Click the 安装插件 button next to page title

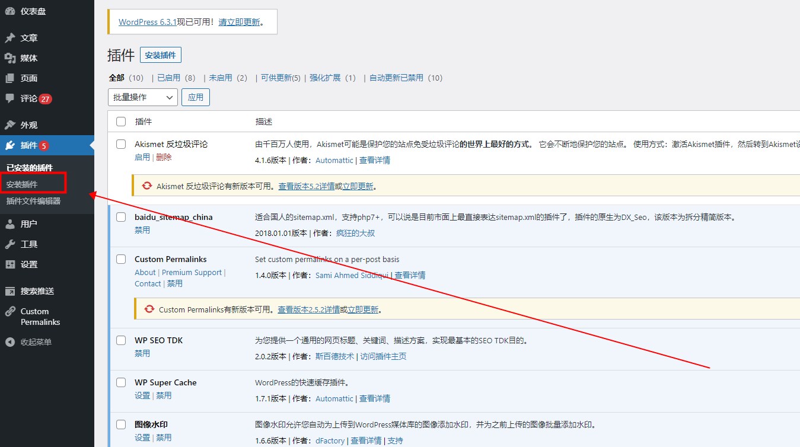point(161,55)
